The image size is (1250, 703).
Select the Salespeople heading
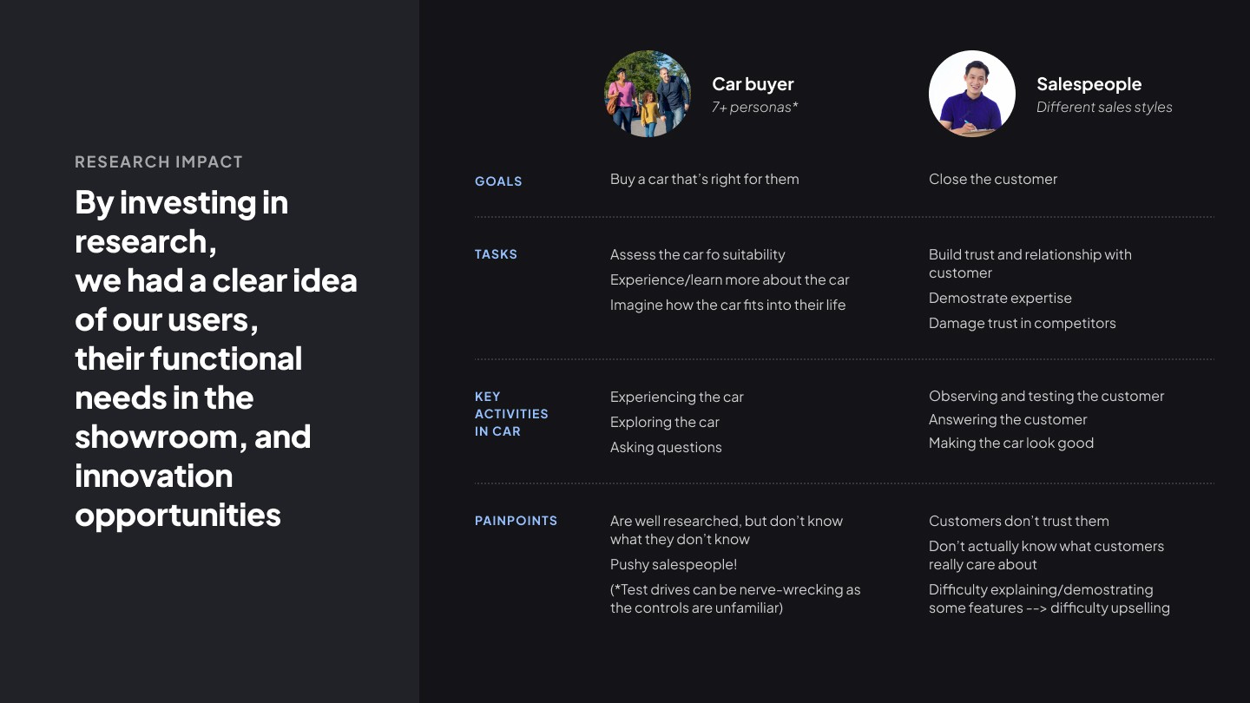point(1089,84)
